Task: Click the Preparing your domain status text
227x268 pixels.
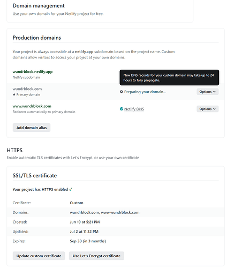Action: 145,92
